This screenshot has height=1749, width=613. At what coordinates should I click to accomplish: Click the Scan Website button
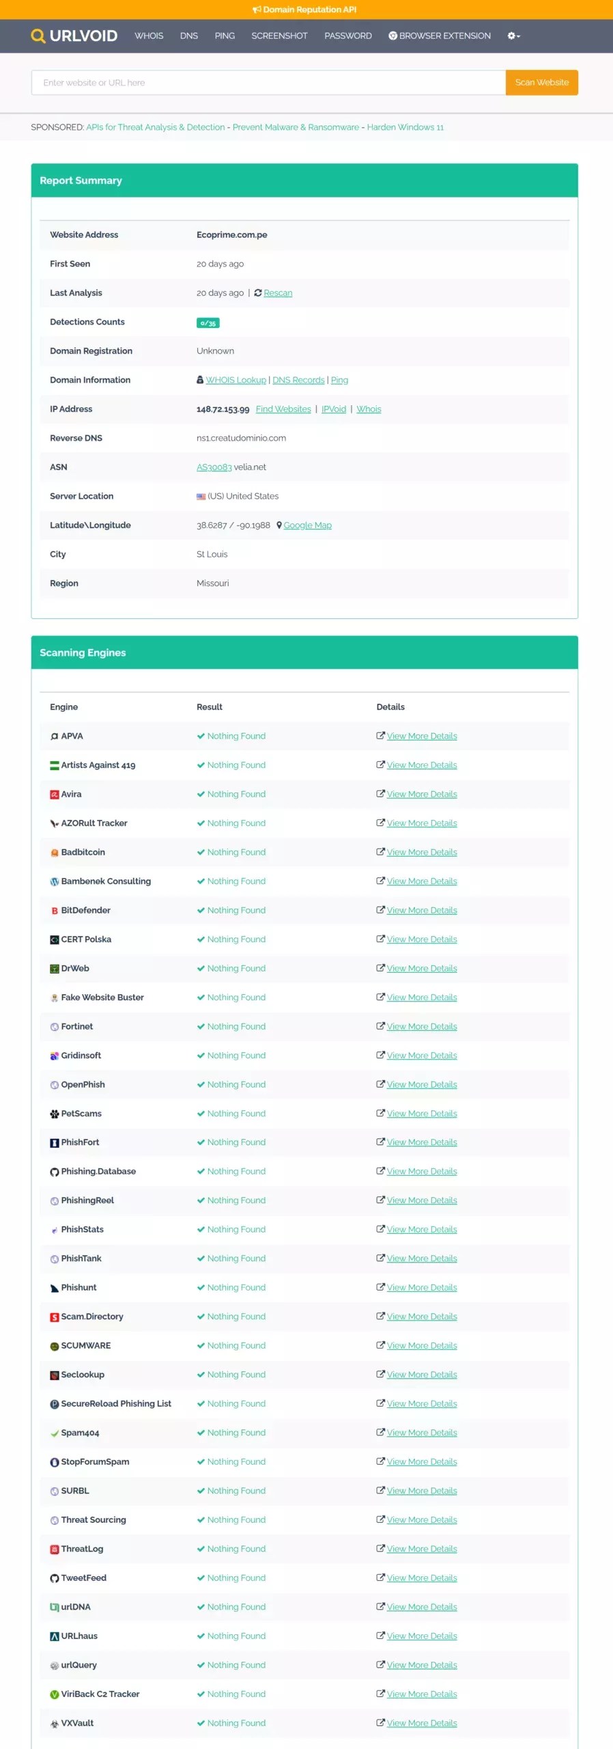[542, 83]
